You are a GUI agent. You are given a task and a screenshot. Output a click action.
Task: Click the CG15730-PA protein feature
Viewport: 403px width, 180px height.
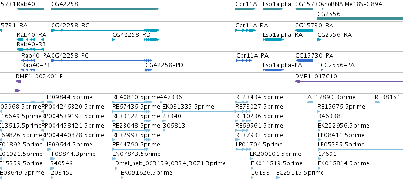pyautogui.click(x=304, y=60)
